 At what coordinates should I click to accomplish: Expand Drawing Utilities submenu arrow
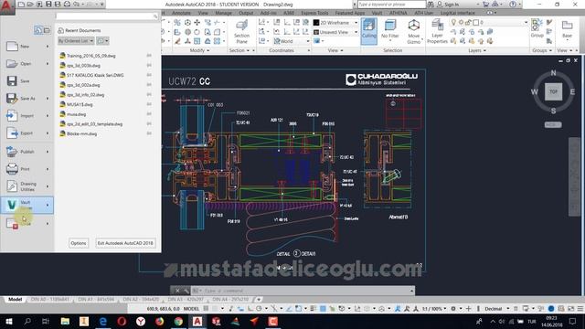point(48,186)
